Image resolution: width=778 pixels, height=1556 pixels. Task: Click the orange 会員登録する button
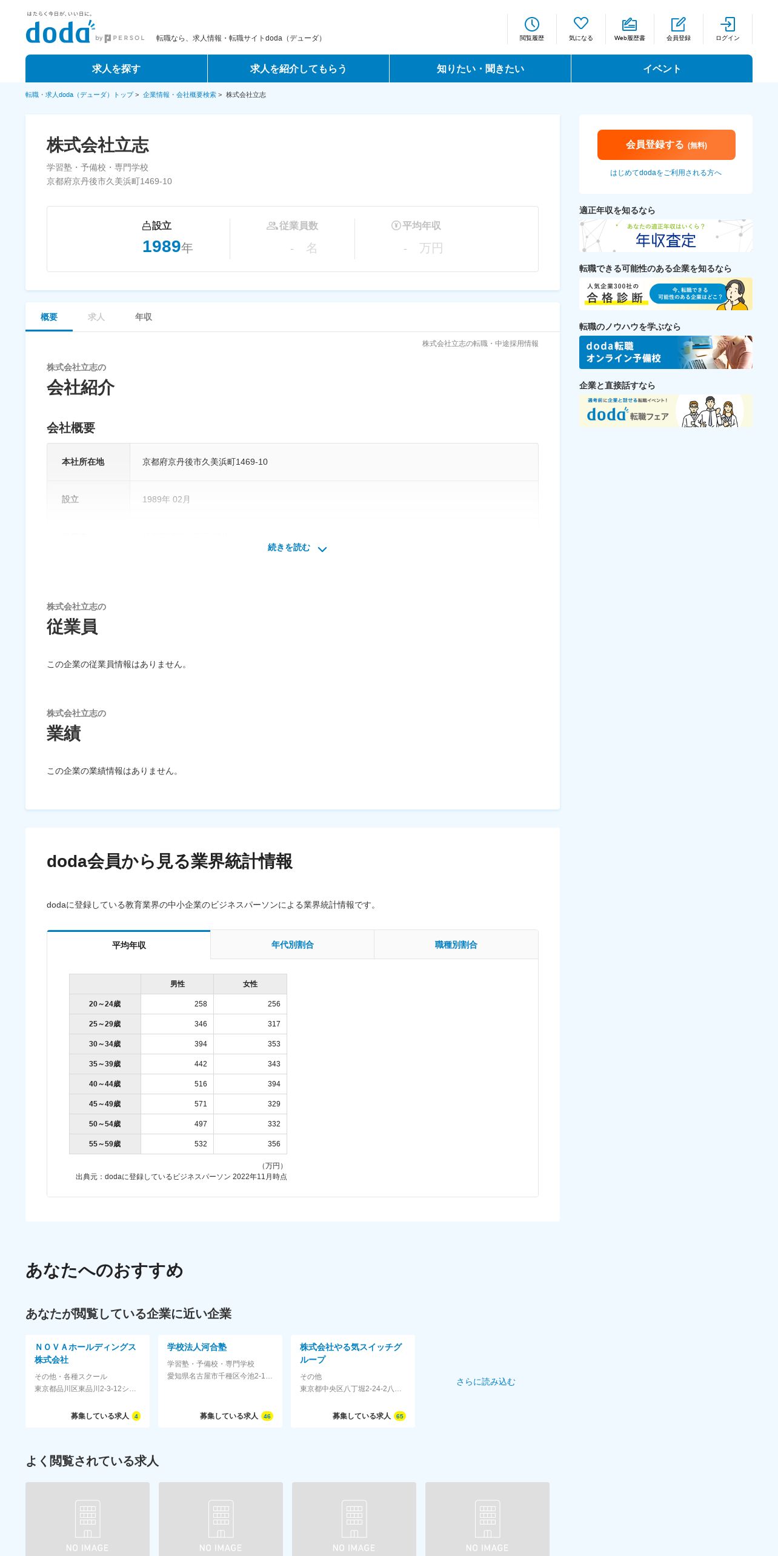[666, 145]
